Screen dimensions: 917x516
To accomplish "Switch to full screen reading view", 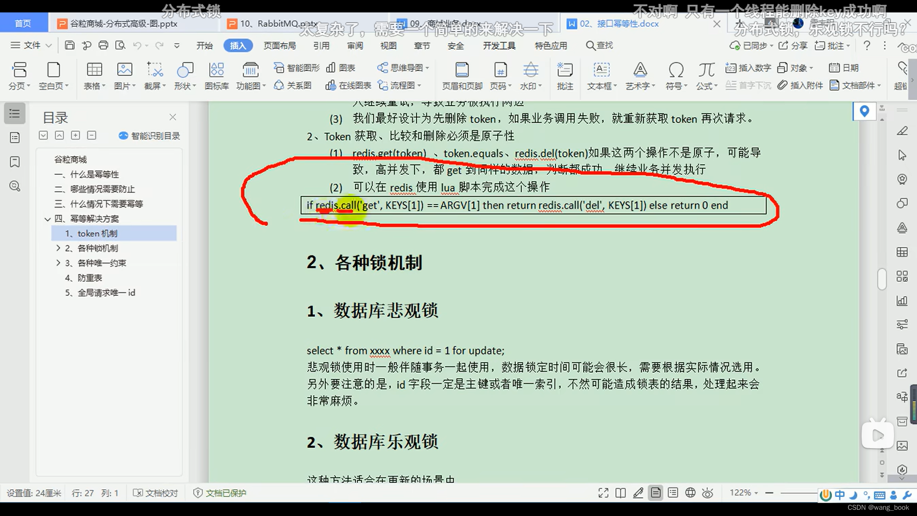I will 603,493.
